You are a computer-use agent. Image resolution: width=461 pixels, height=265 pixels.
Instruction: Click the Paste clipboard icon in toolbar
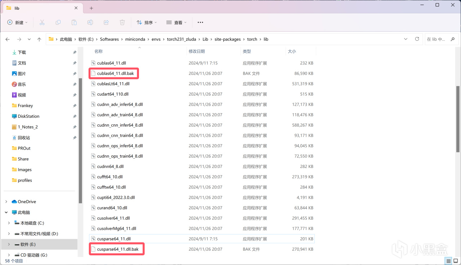pos(74,22)
